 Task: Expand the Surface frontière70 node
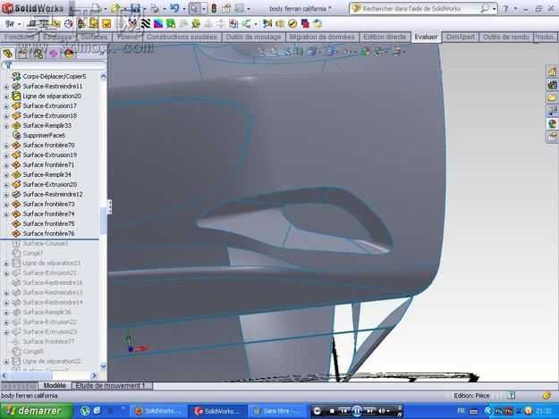coord(5,146)
